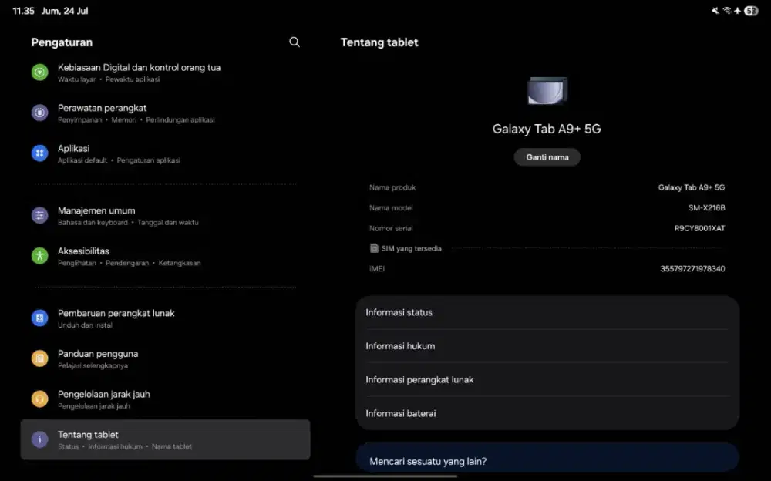
Task: Select Mencari sesuatu yang lain card
Action: [x=547, y=458]
